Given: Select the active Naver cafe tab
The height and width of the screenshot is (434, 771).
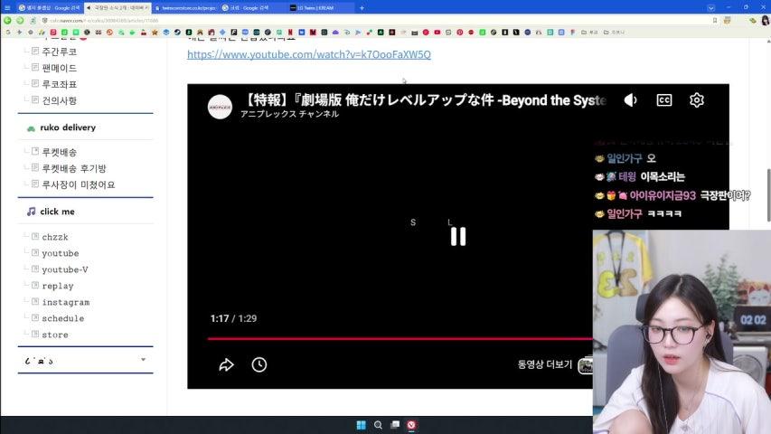Looking at the screenshot, I should pos(118,7).
